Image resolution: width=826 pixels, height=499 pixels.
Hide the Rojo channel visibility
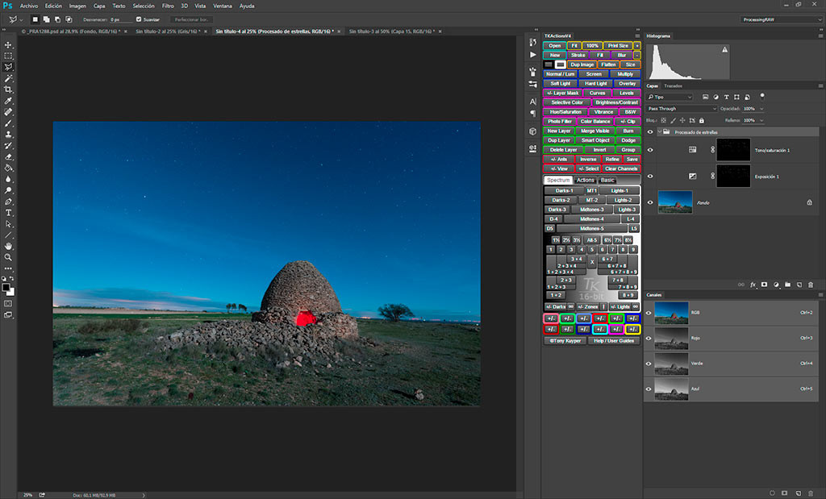click(649, 338)
